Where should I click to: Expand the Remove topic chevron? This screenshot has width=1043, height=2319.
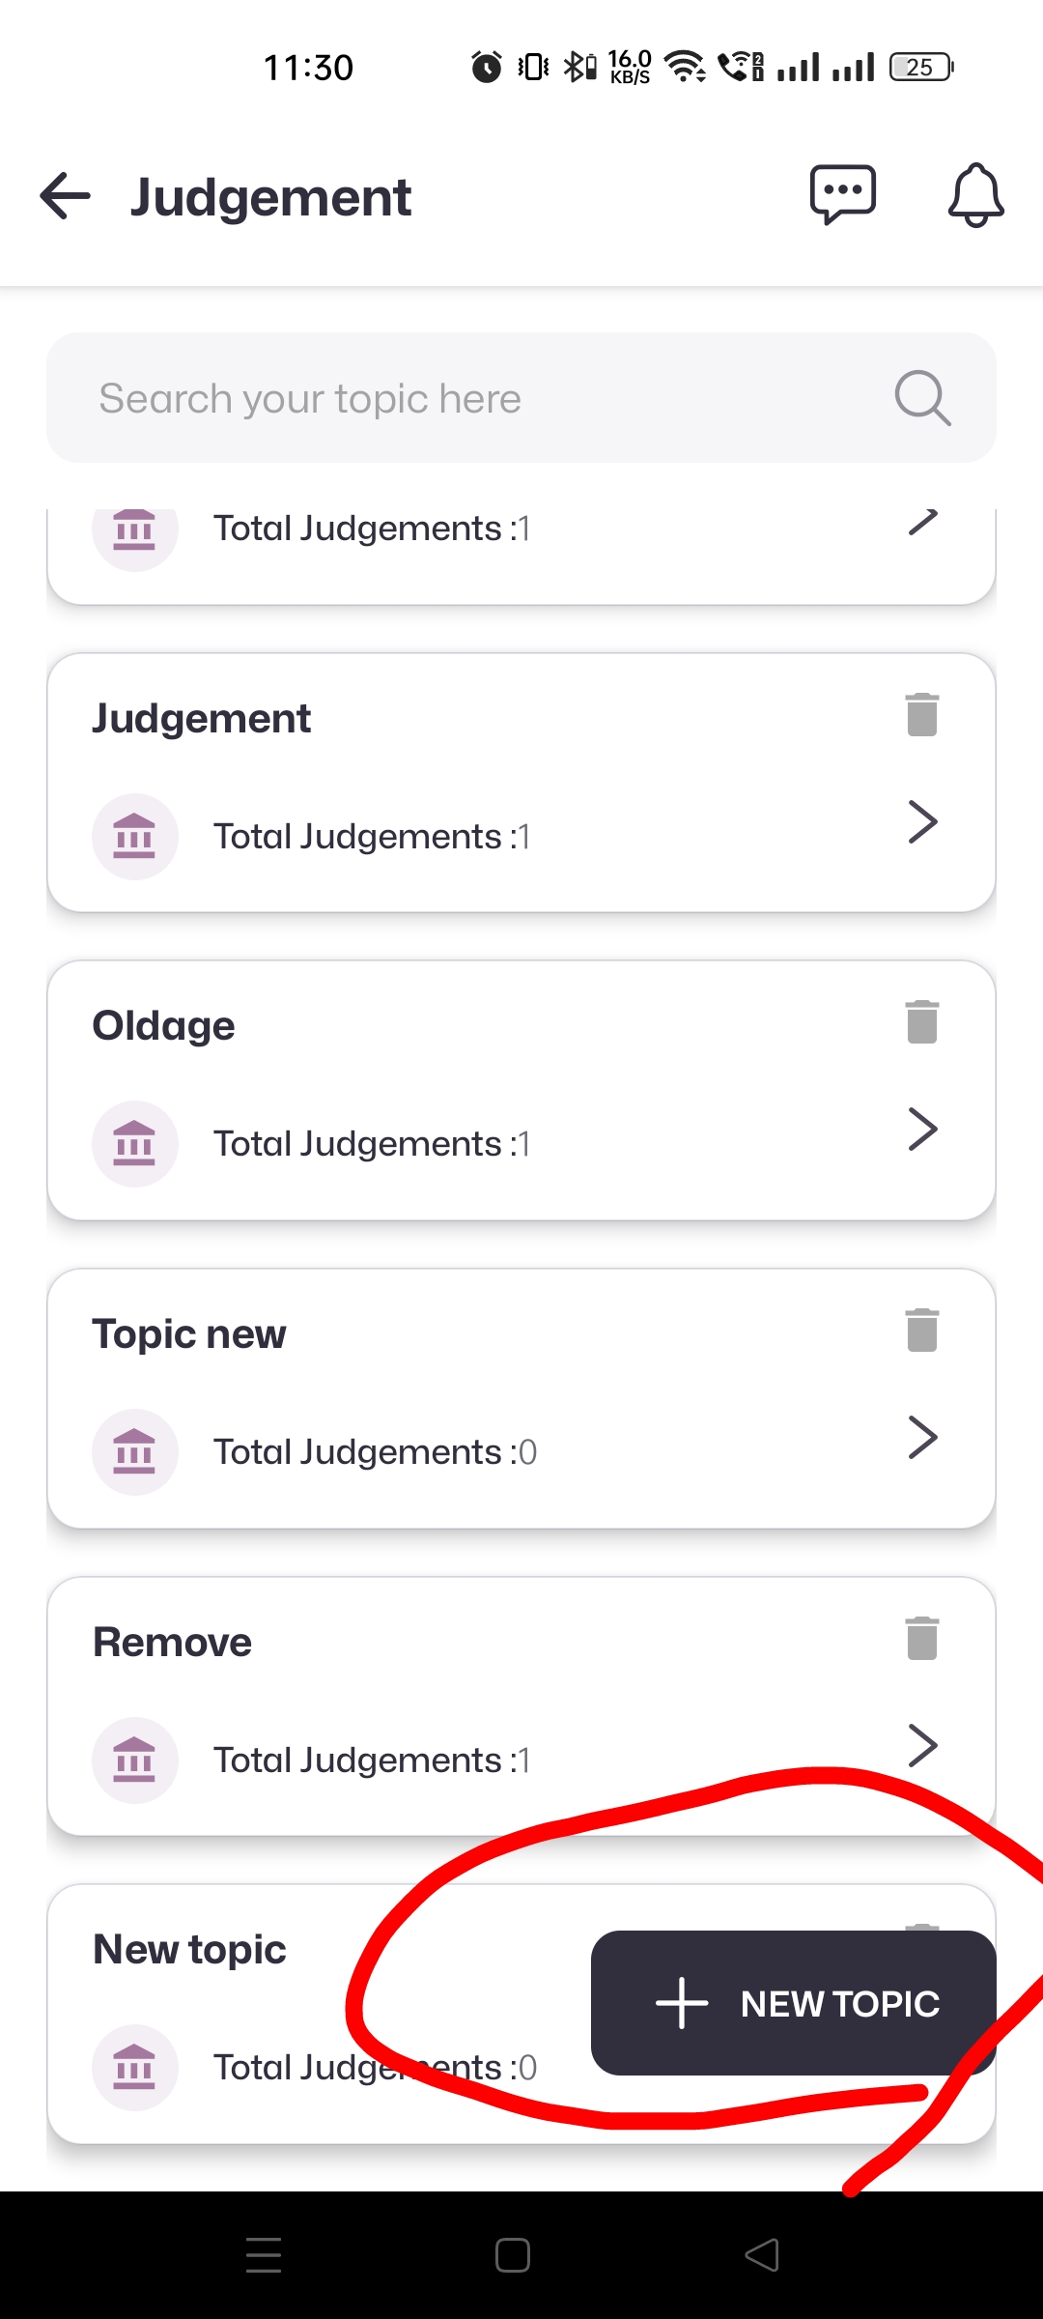(922, 1745)
